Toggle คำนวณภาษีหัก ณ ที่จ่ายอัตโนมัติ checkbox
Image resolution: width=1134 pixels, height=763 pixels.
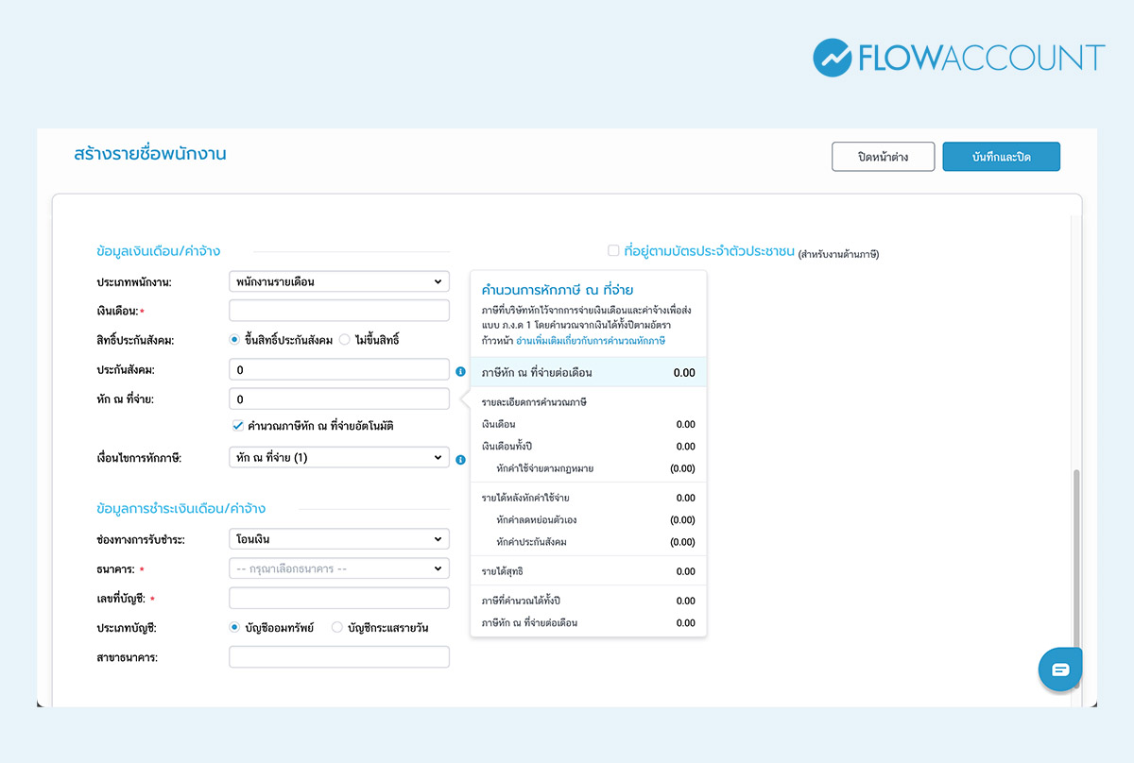click(238, 426)
